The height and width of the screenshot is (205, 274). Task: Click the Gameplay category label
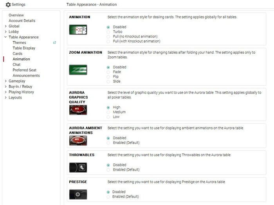(17, 81)
